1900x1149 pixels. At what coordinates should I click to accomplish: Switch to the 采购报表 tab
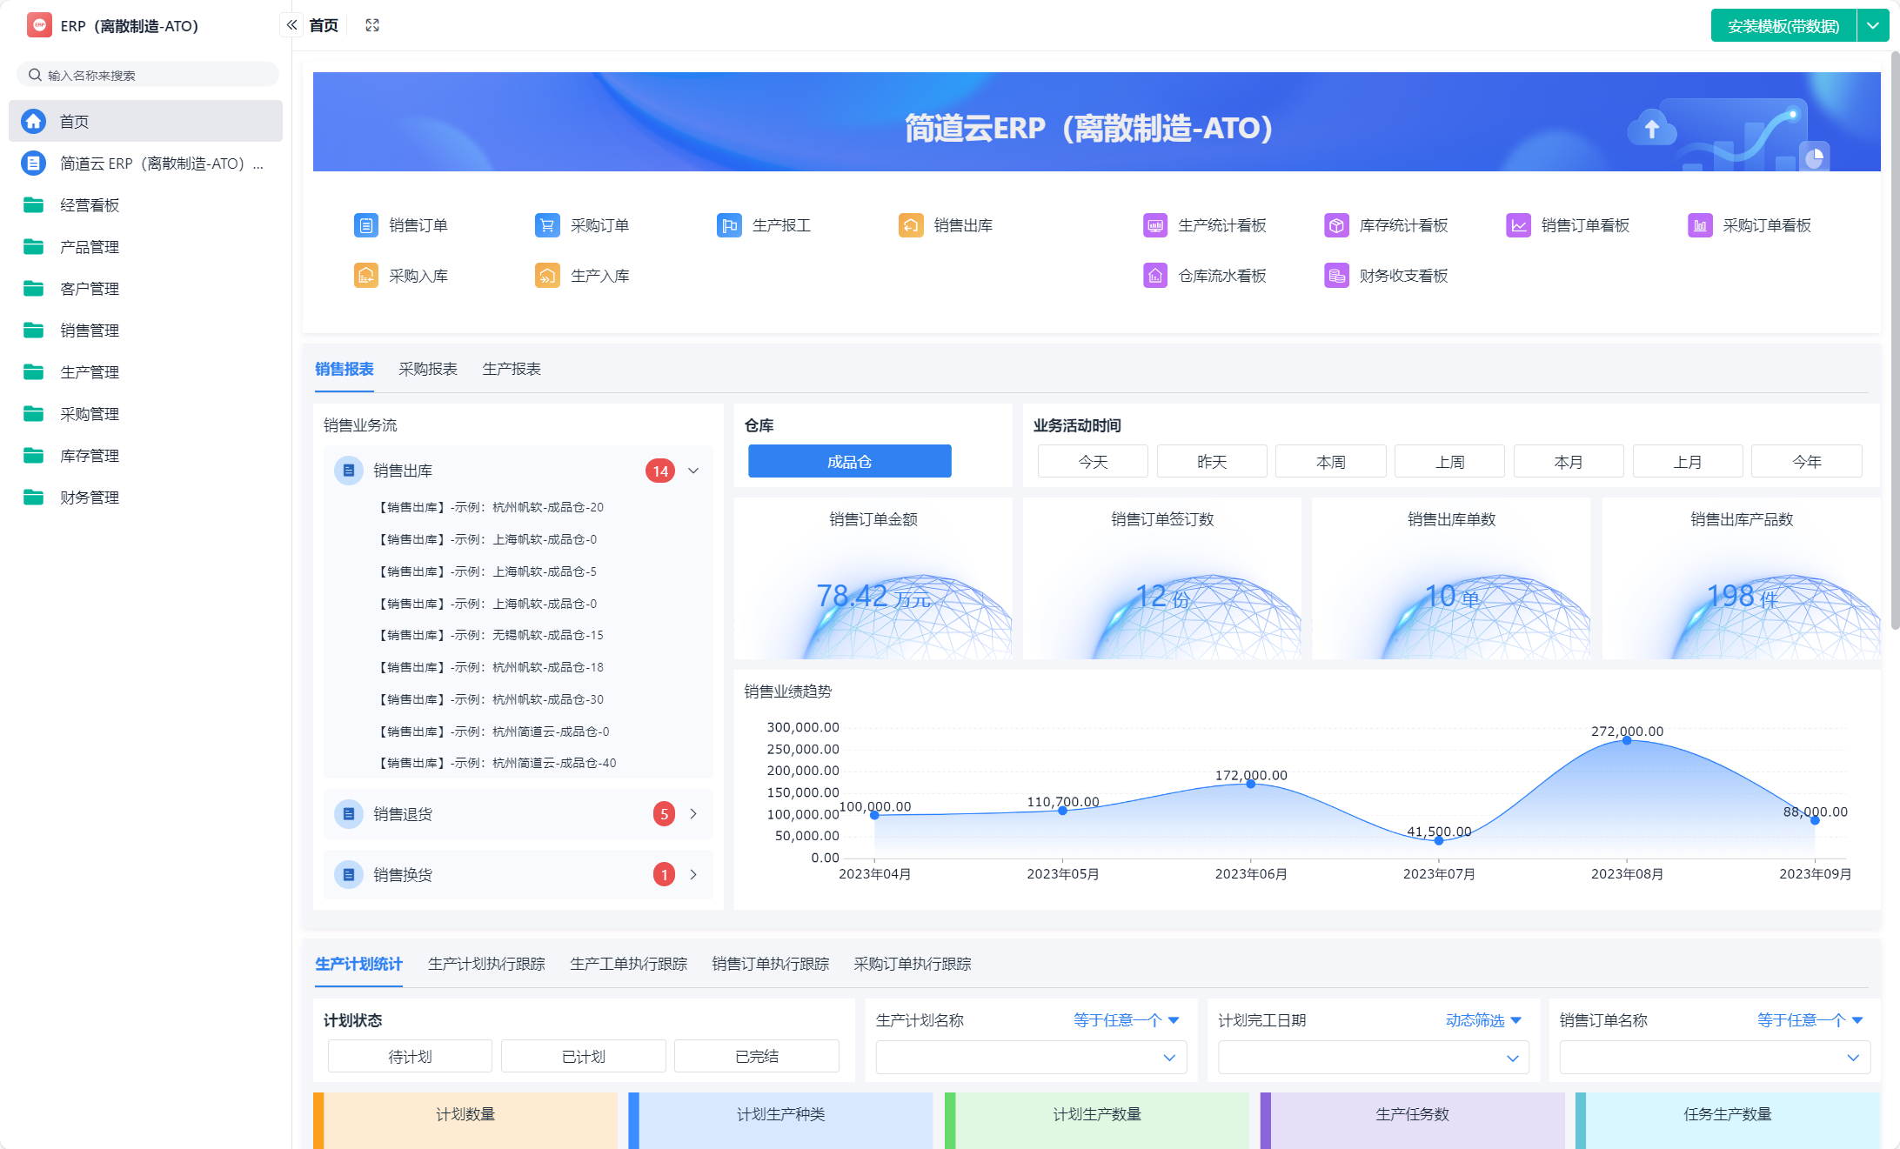tap(428, 369)
